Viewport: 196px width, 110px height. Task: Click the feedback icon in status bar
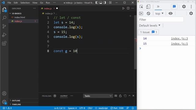(x=127, y=108)
